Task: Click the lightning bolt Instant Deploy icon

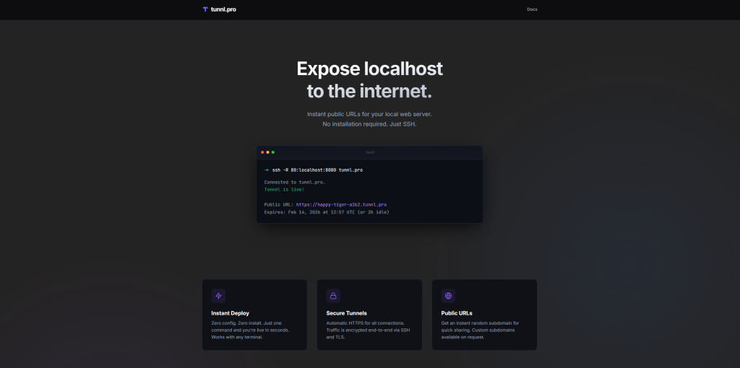Action: click(218, 296)
